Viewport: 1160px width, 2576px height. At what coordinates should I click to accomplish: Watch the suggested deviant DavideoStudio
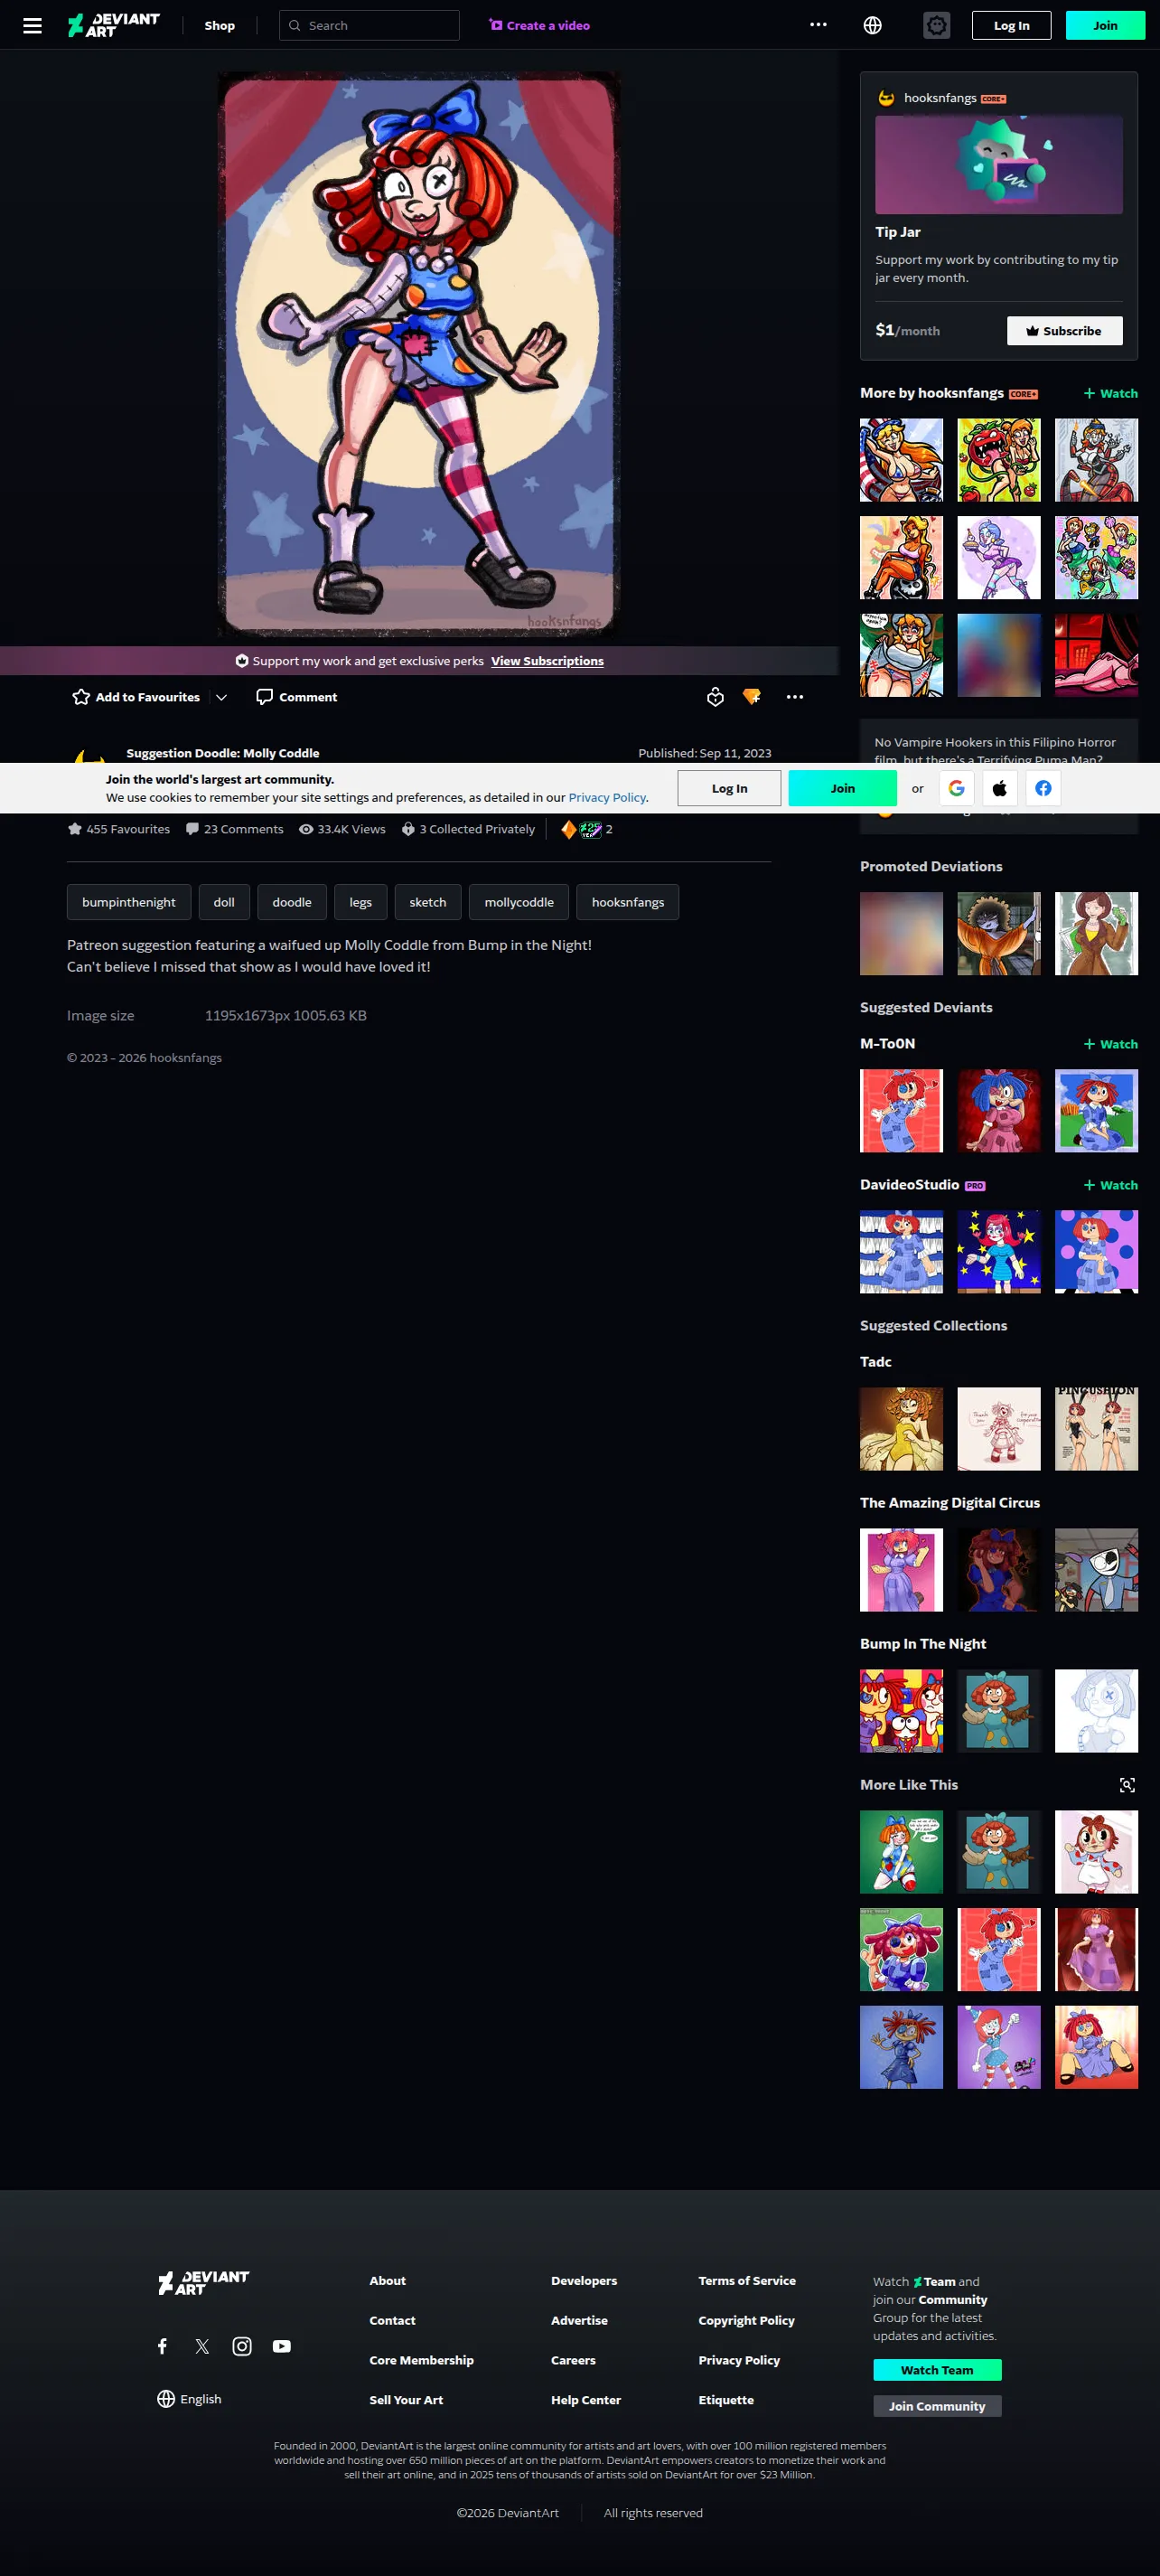click(x=1110, y=1185)
